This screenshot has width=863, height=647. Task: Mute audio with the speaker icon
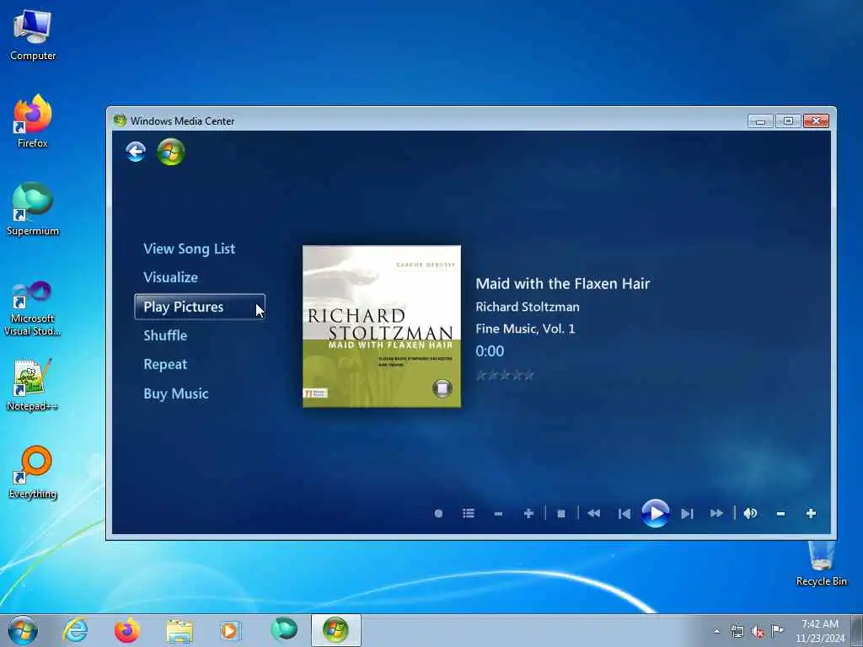[x=750, y=513]
